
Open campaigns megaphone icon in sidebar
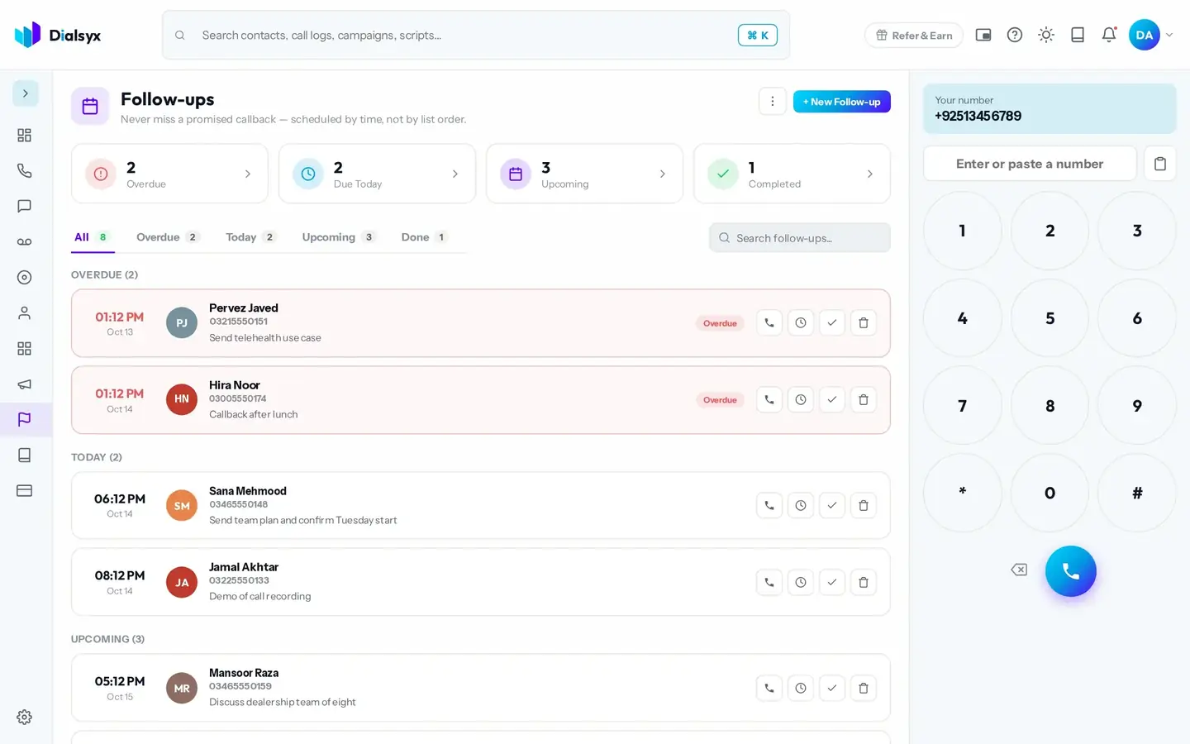[24, 384]
